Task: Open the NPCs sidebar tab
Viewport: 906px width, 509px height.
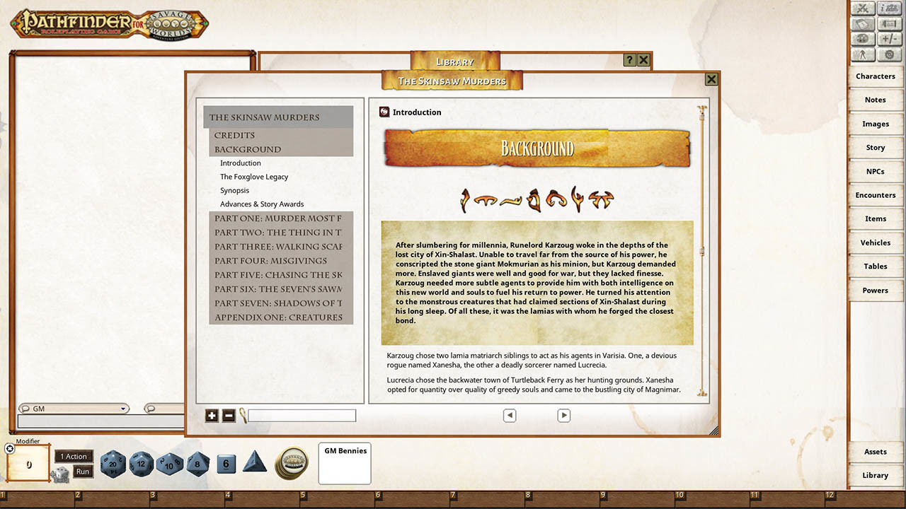Action: coord(875,172)
